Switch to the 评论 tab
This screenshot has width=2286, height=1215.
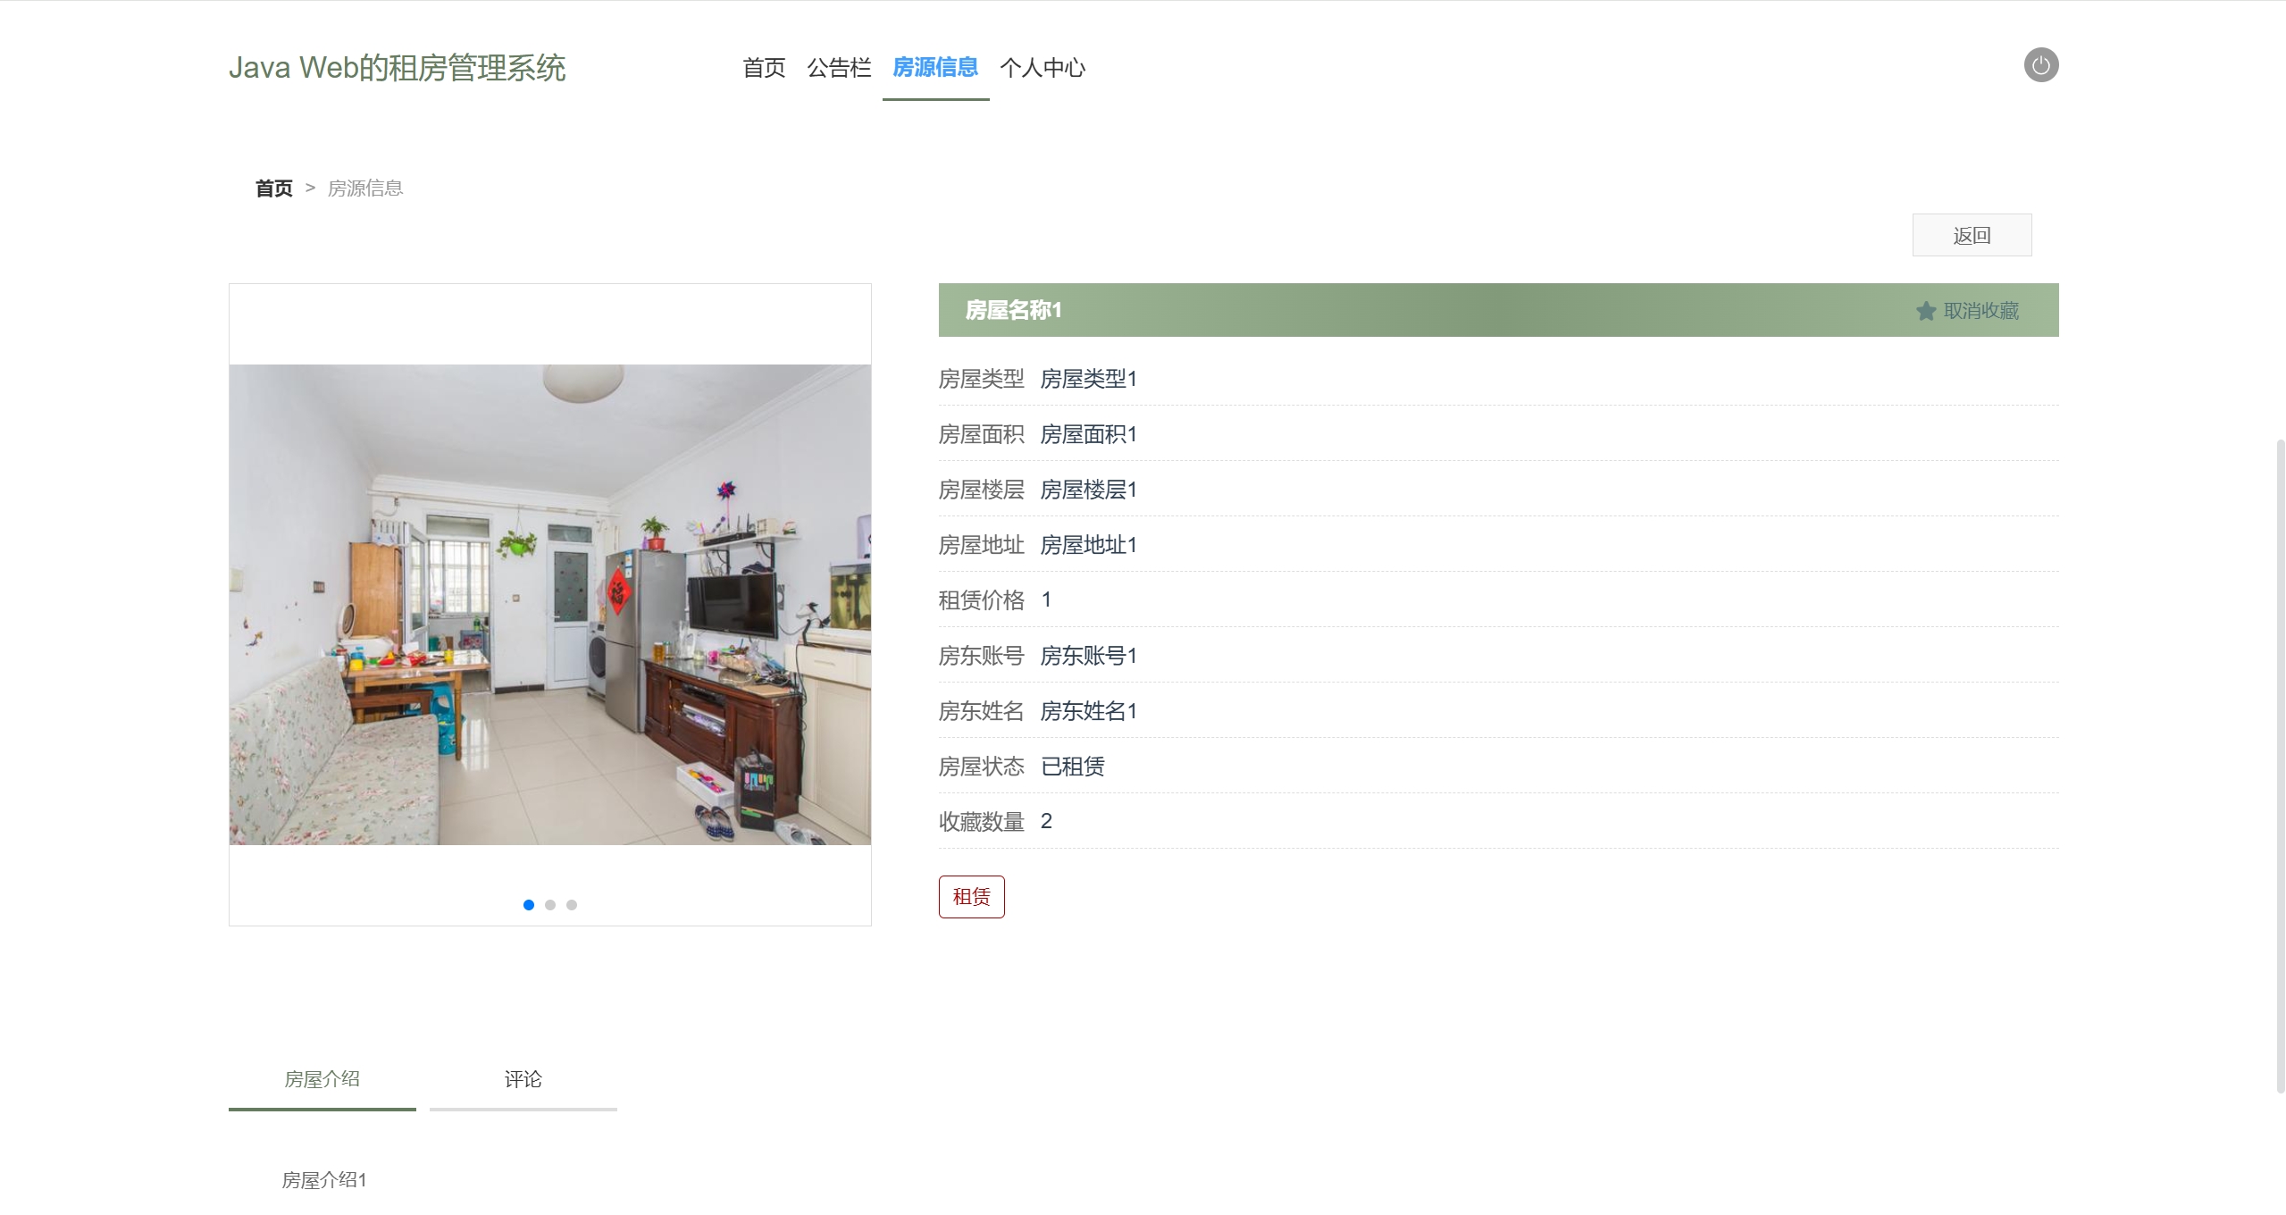click(523, 1079)
